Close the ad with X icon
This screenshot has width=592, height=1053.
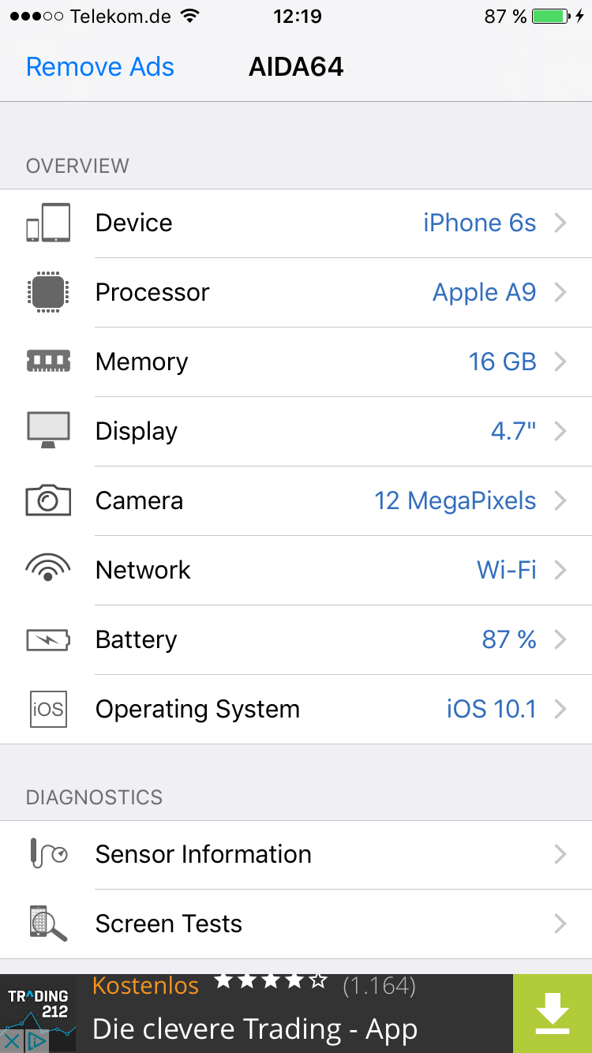coord(12,1041)
